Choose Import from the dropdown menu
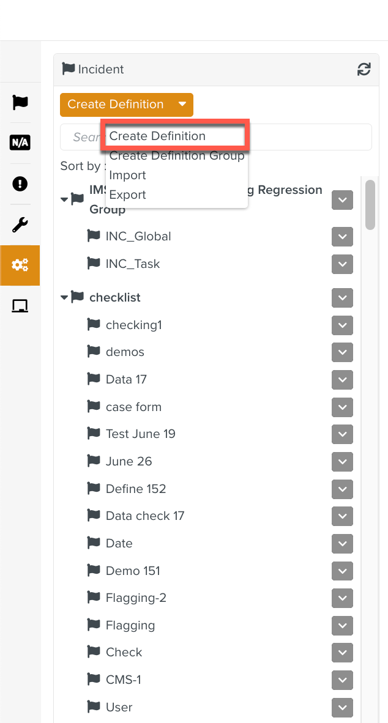388x723 pixels. [127, 176]
